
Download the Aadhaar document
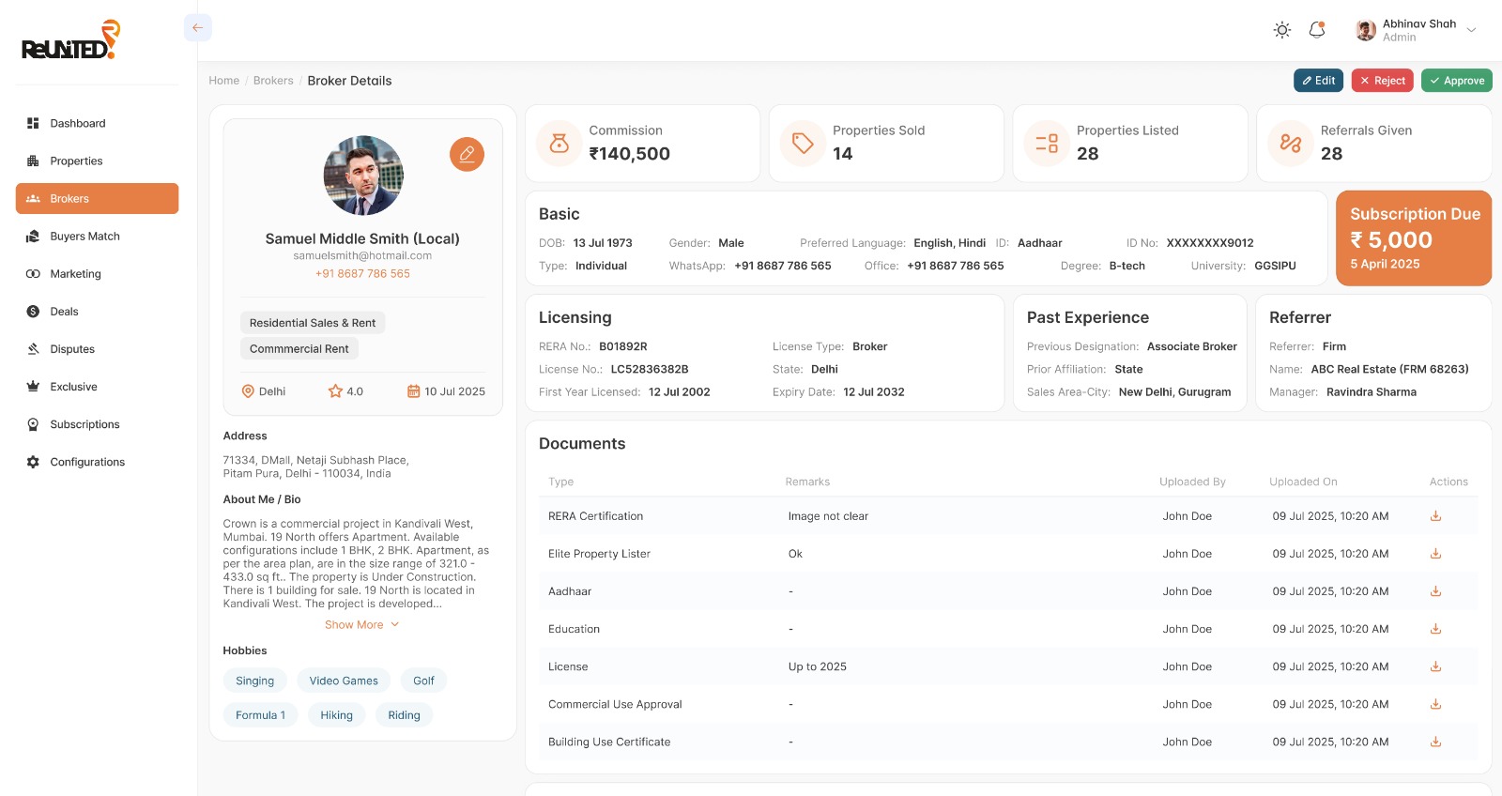tap(1435, 591)
